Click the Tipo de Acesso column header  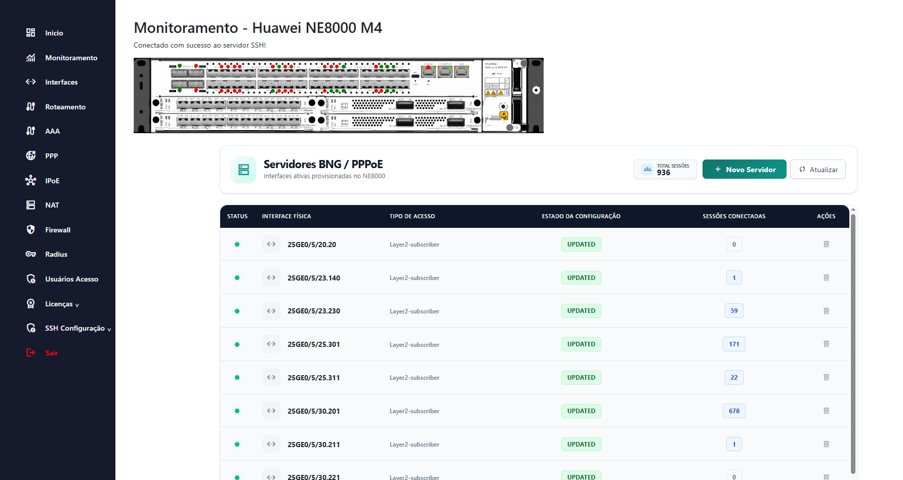click(x=412, y=216)
